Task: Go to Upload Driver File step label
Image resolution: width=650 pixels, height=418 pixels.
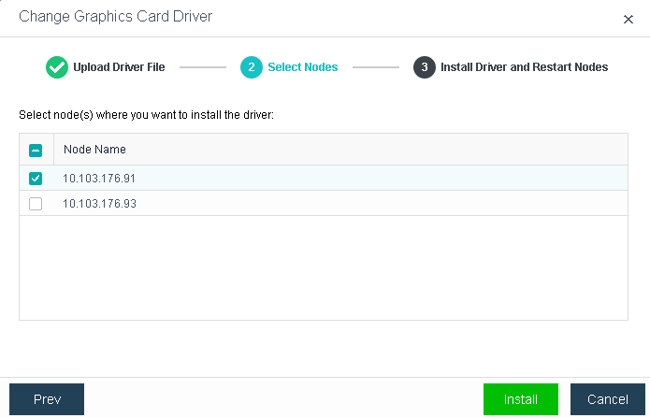Action: pos(117,67)
